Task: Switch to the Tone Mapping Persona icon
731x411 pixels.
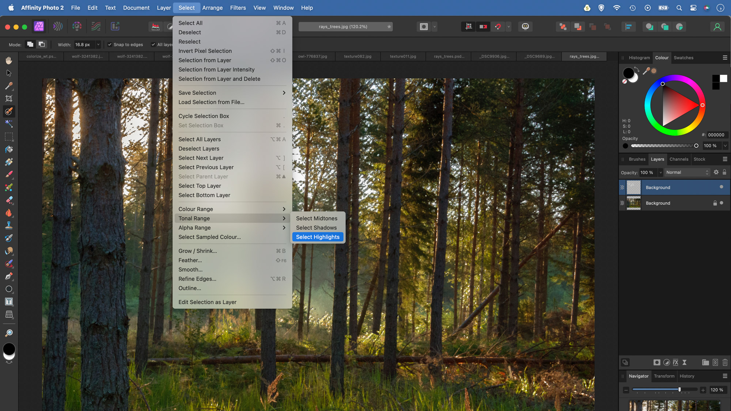Action: tap(96, 26)
